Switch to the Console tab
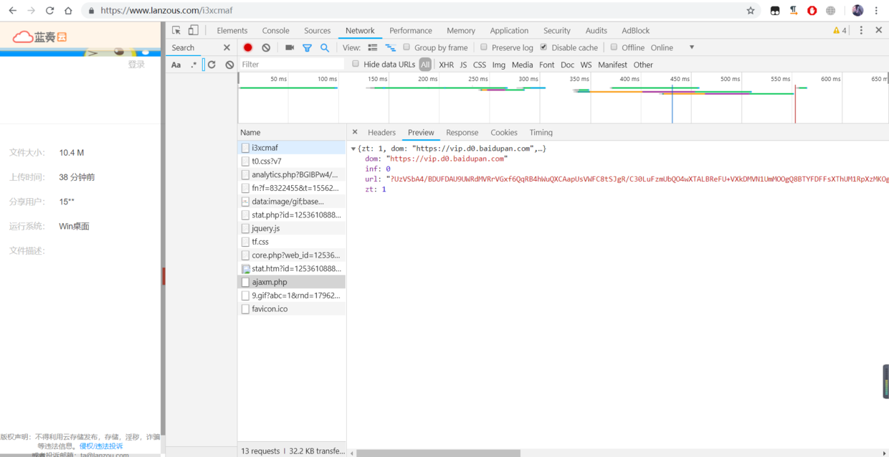This screenshot has height=457, width=889. 275,30
